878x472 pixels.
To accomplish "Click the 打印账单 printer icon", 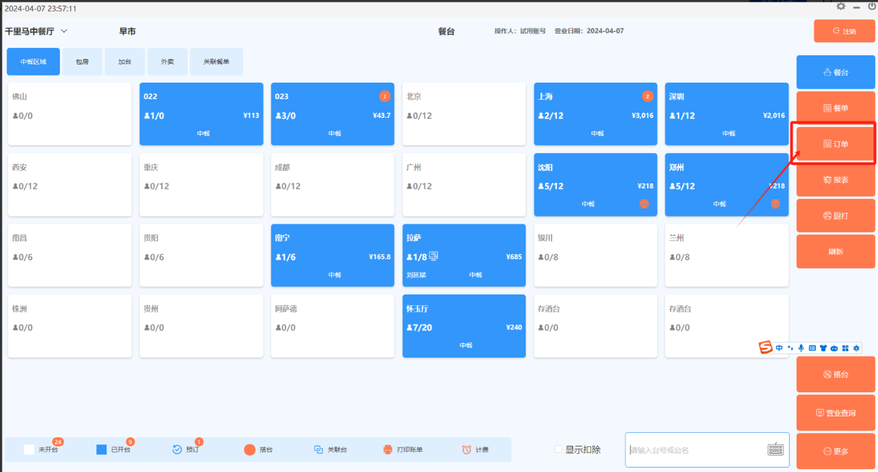I will coord(388,450).
